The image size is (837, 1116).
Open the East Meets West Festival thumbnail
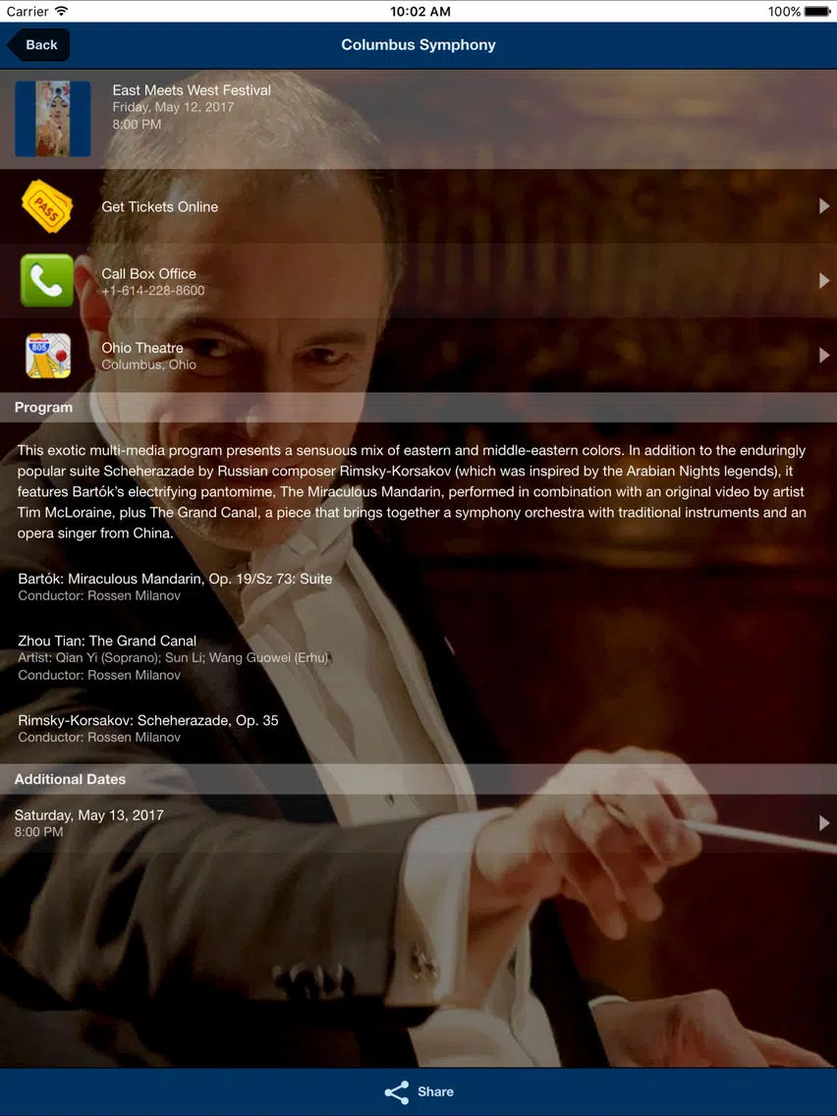[x=53, y=119]
